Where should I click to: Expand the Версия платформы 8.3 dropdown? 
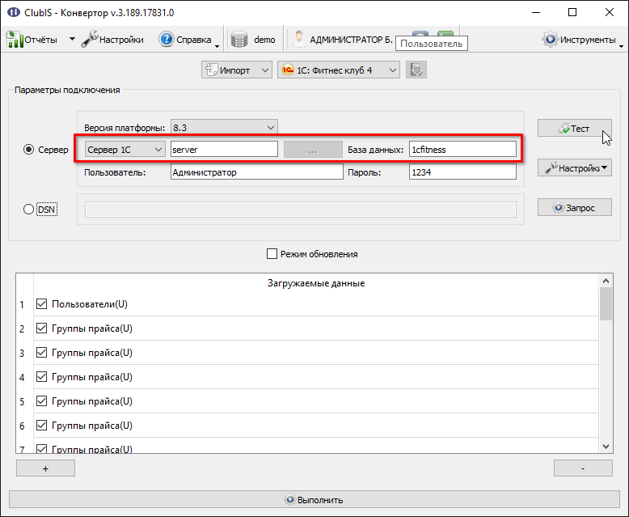[x=224, y=128]
